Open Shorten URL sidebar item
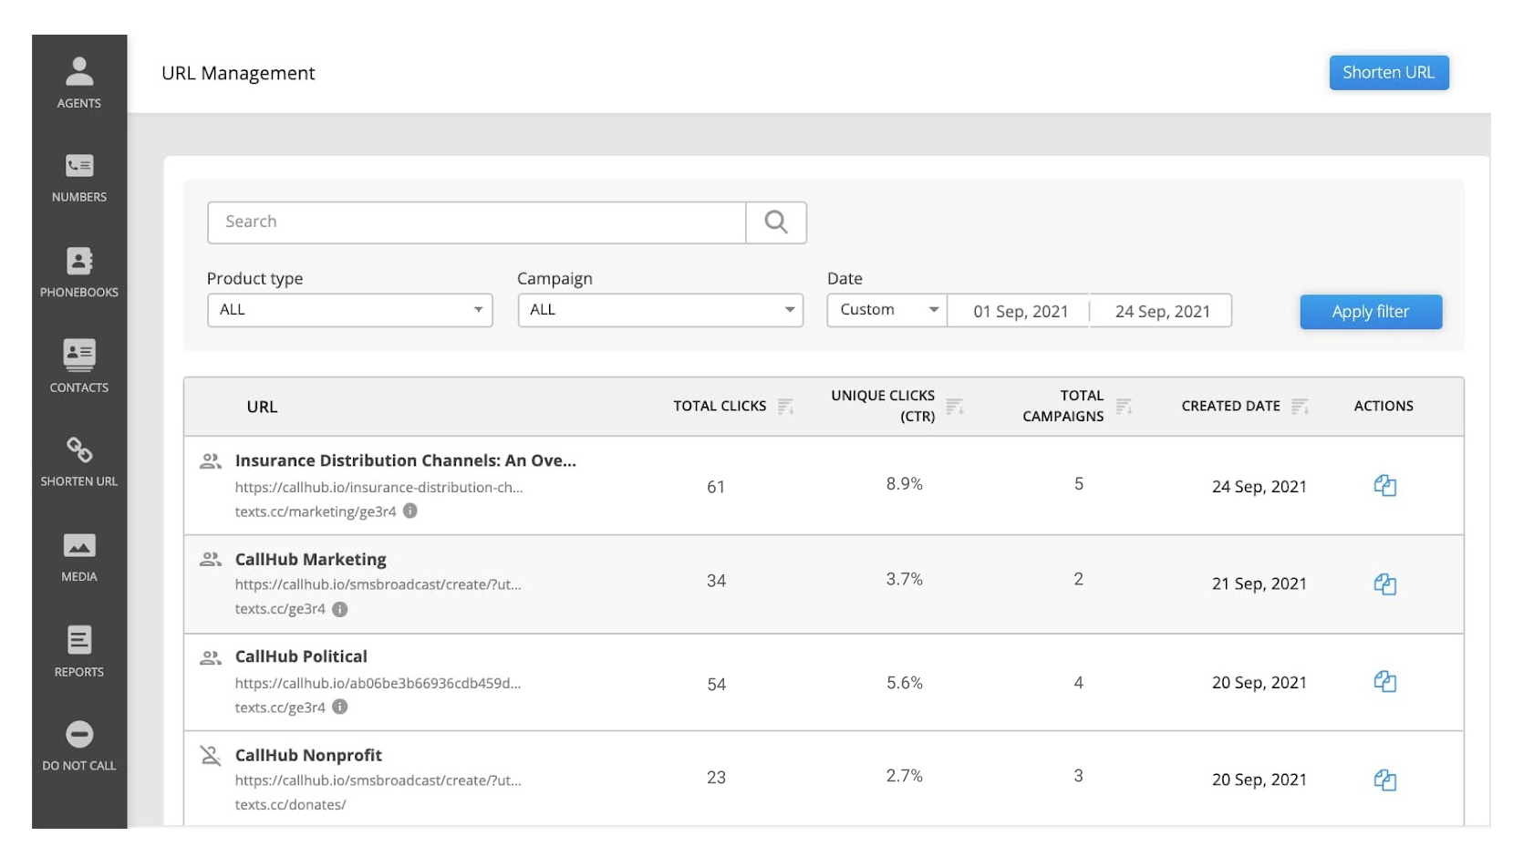Screen dimensions: 1534x857 (79, 462)
